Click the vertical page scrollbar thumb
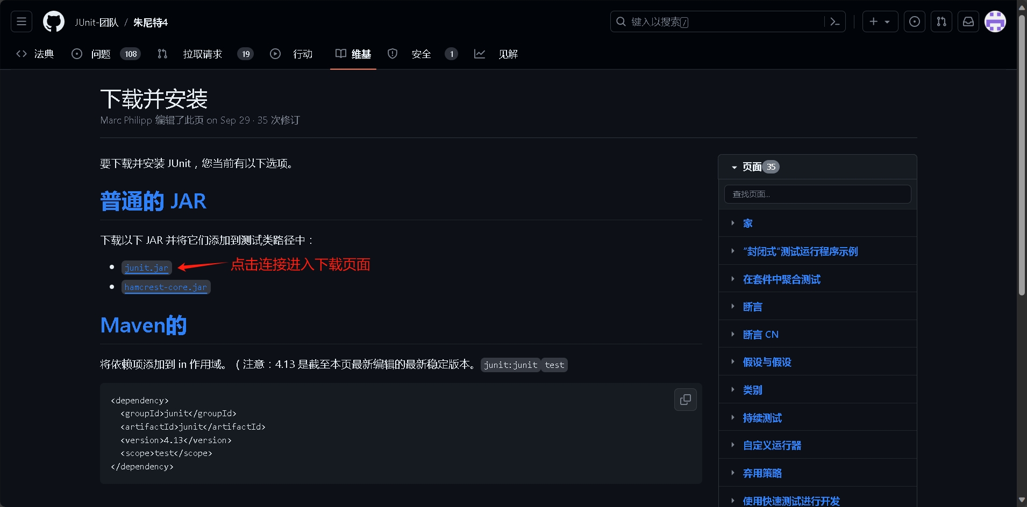 tap(1022, 155)
